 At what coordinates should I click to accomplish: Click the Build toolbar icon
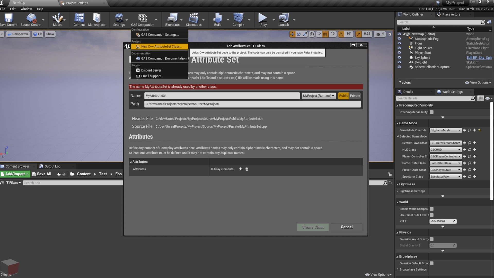pyautogui.click(x=217, y=19)
